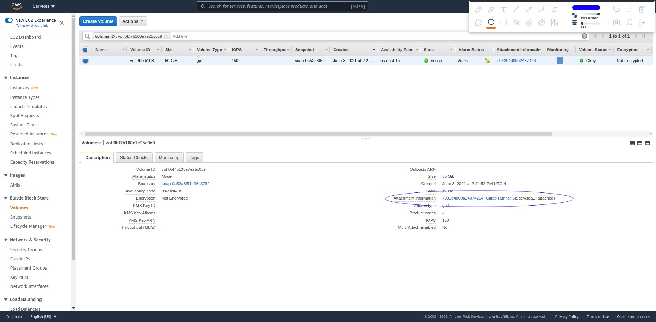Open the Gitlab Runner 6 instance link
This screenshot has height=322, width=656.
479,198
